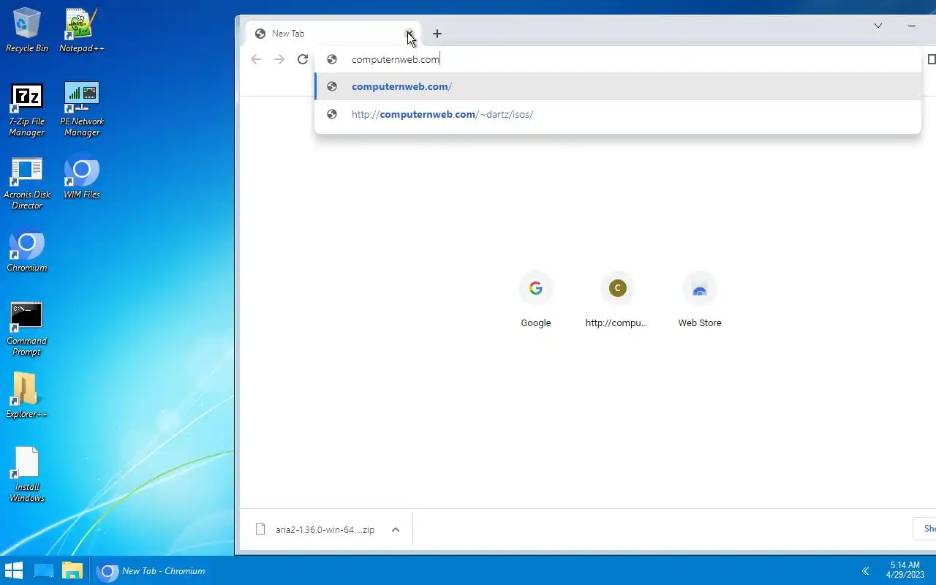The image size is (936, 585).
Task: Open downloaded aria2 zip file item
Action: pos(316,529)
